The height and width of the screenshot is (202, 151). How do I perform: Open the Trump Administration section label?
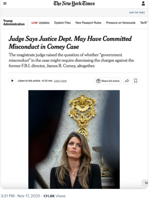click(x=14, y=23)
